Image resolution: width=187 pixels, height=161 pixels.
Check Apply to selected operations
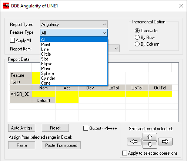tap(124, 153)
